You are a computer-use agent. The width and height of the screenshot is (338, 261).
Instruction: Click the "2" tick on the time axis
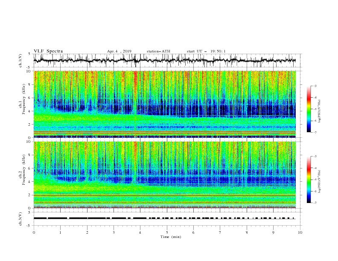click(x=87, y=232)
